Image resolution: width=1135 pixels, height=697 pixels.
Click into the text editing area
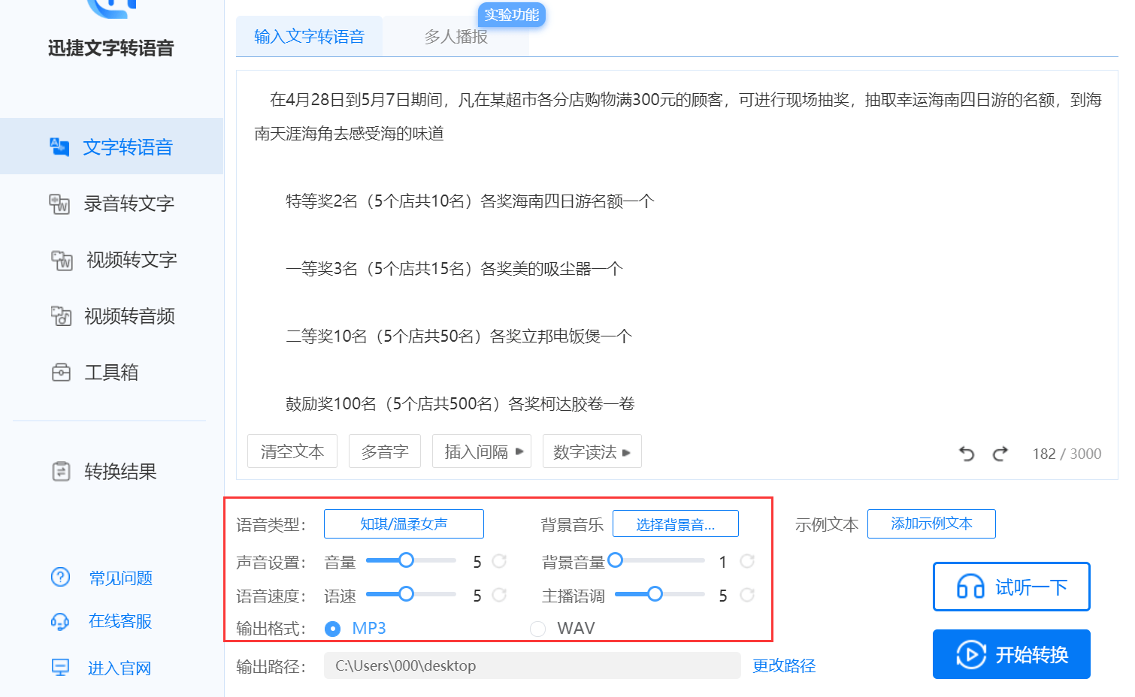click(x=676, y=252)
